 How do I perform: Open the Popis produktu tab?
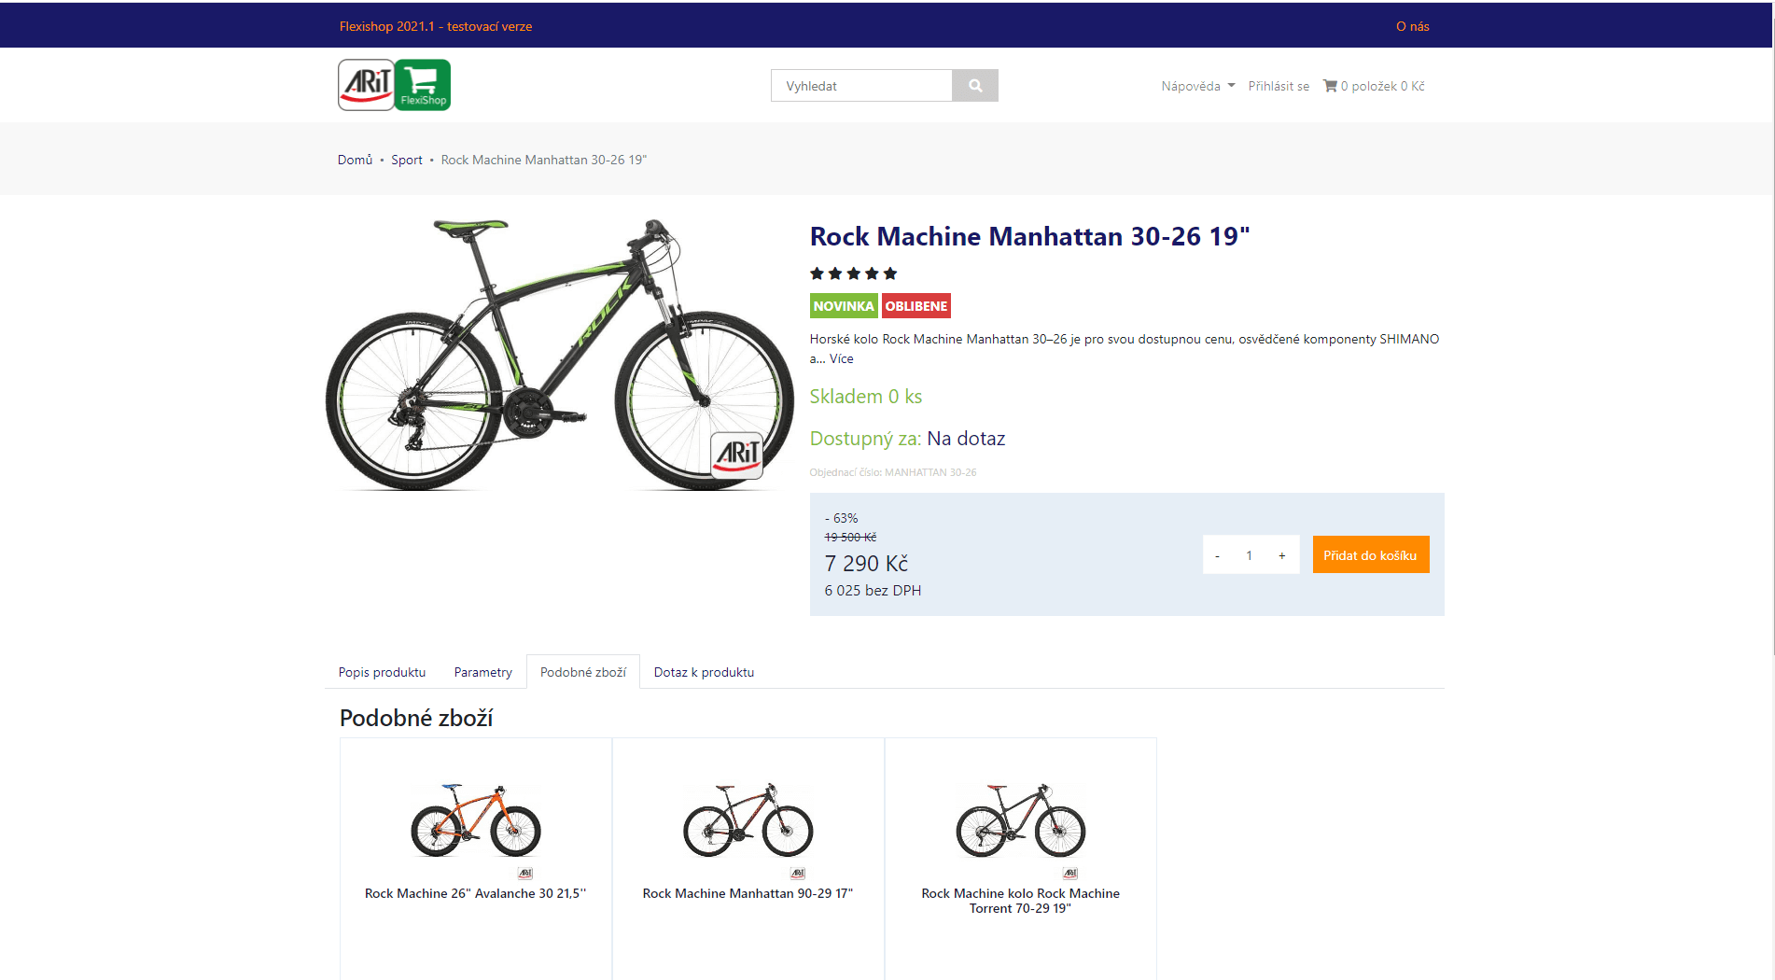[x=382, y=672]
